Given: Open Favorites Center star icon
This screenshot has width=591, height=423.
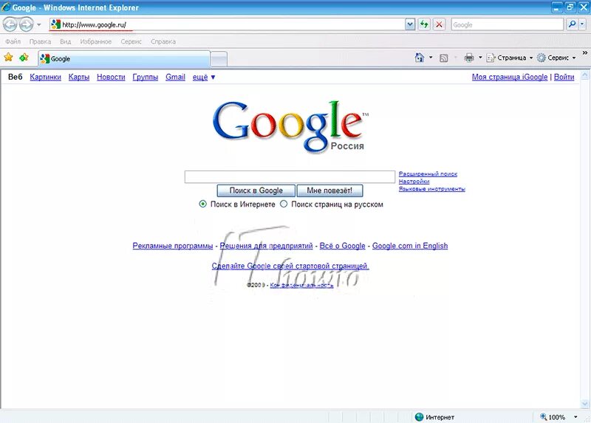Looking at the screenshot, I should [8, 58].
